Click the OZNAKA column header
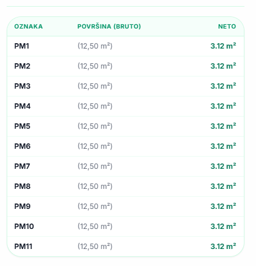The height and width of the screenshot is (266, 256). (x=29, y=26)
